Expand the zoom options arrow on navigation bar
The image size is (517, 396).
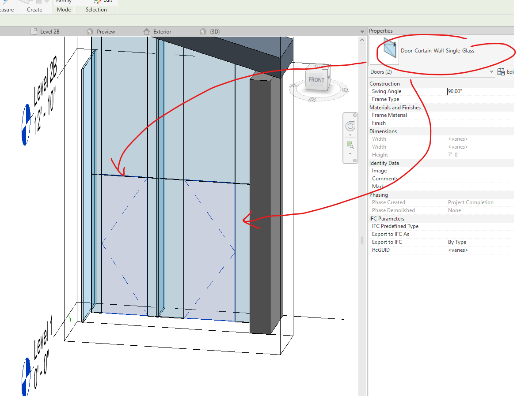(x=350, y=153)
